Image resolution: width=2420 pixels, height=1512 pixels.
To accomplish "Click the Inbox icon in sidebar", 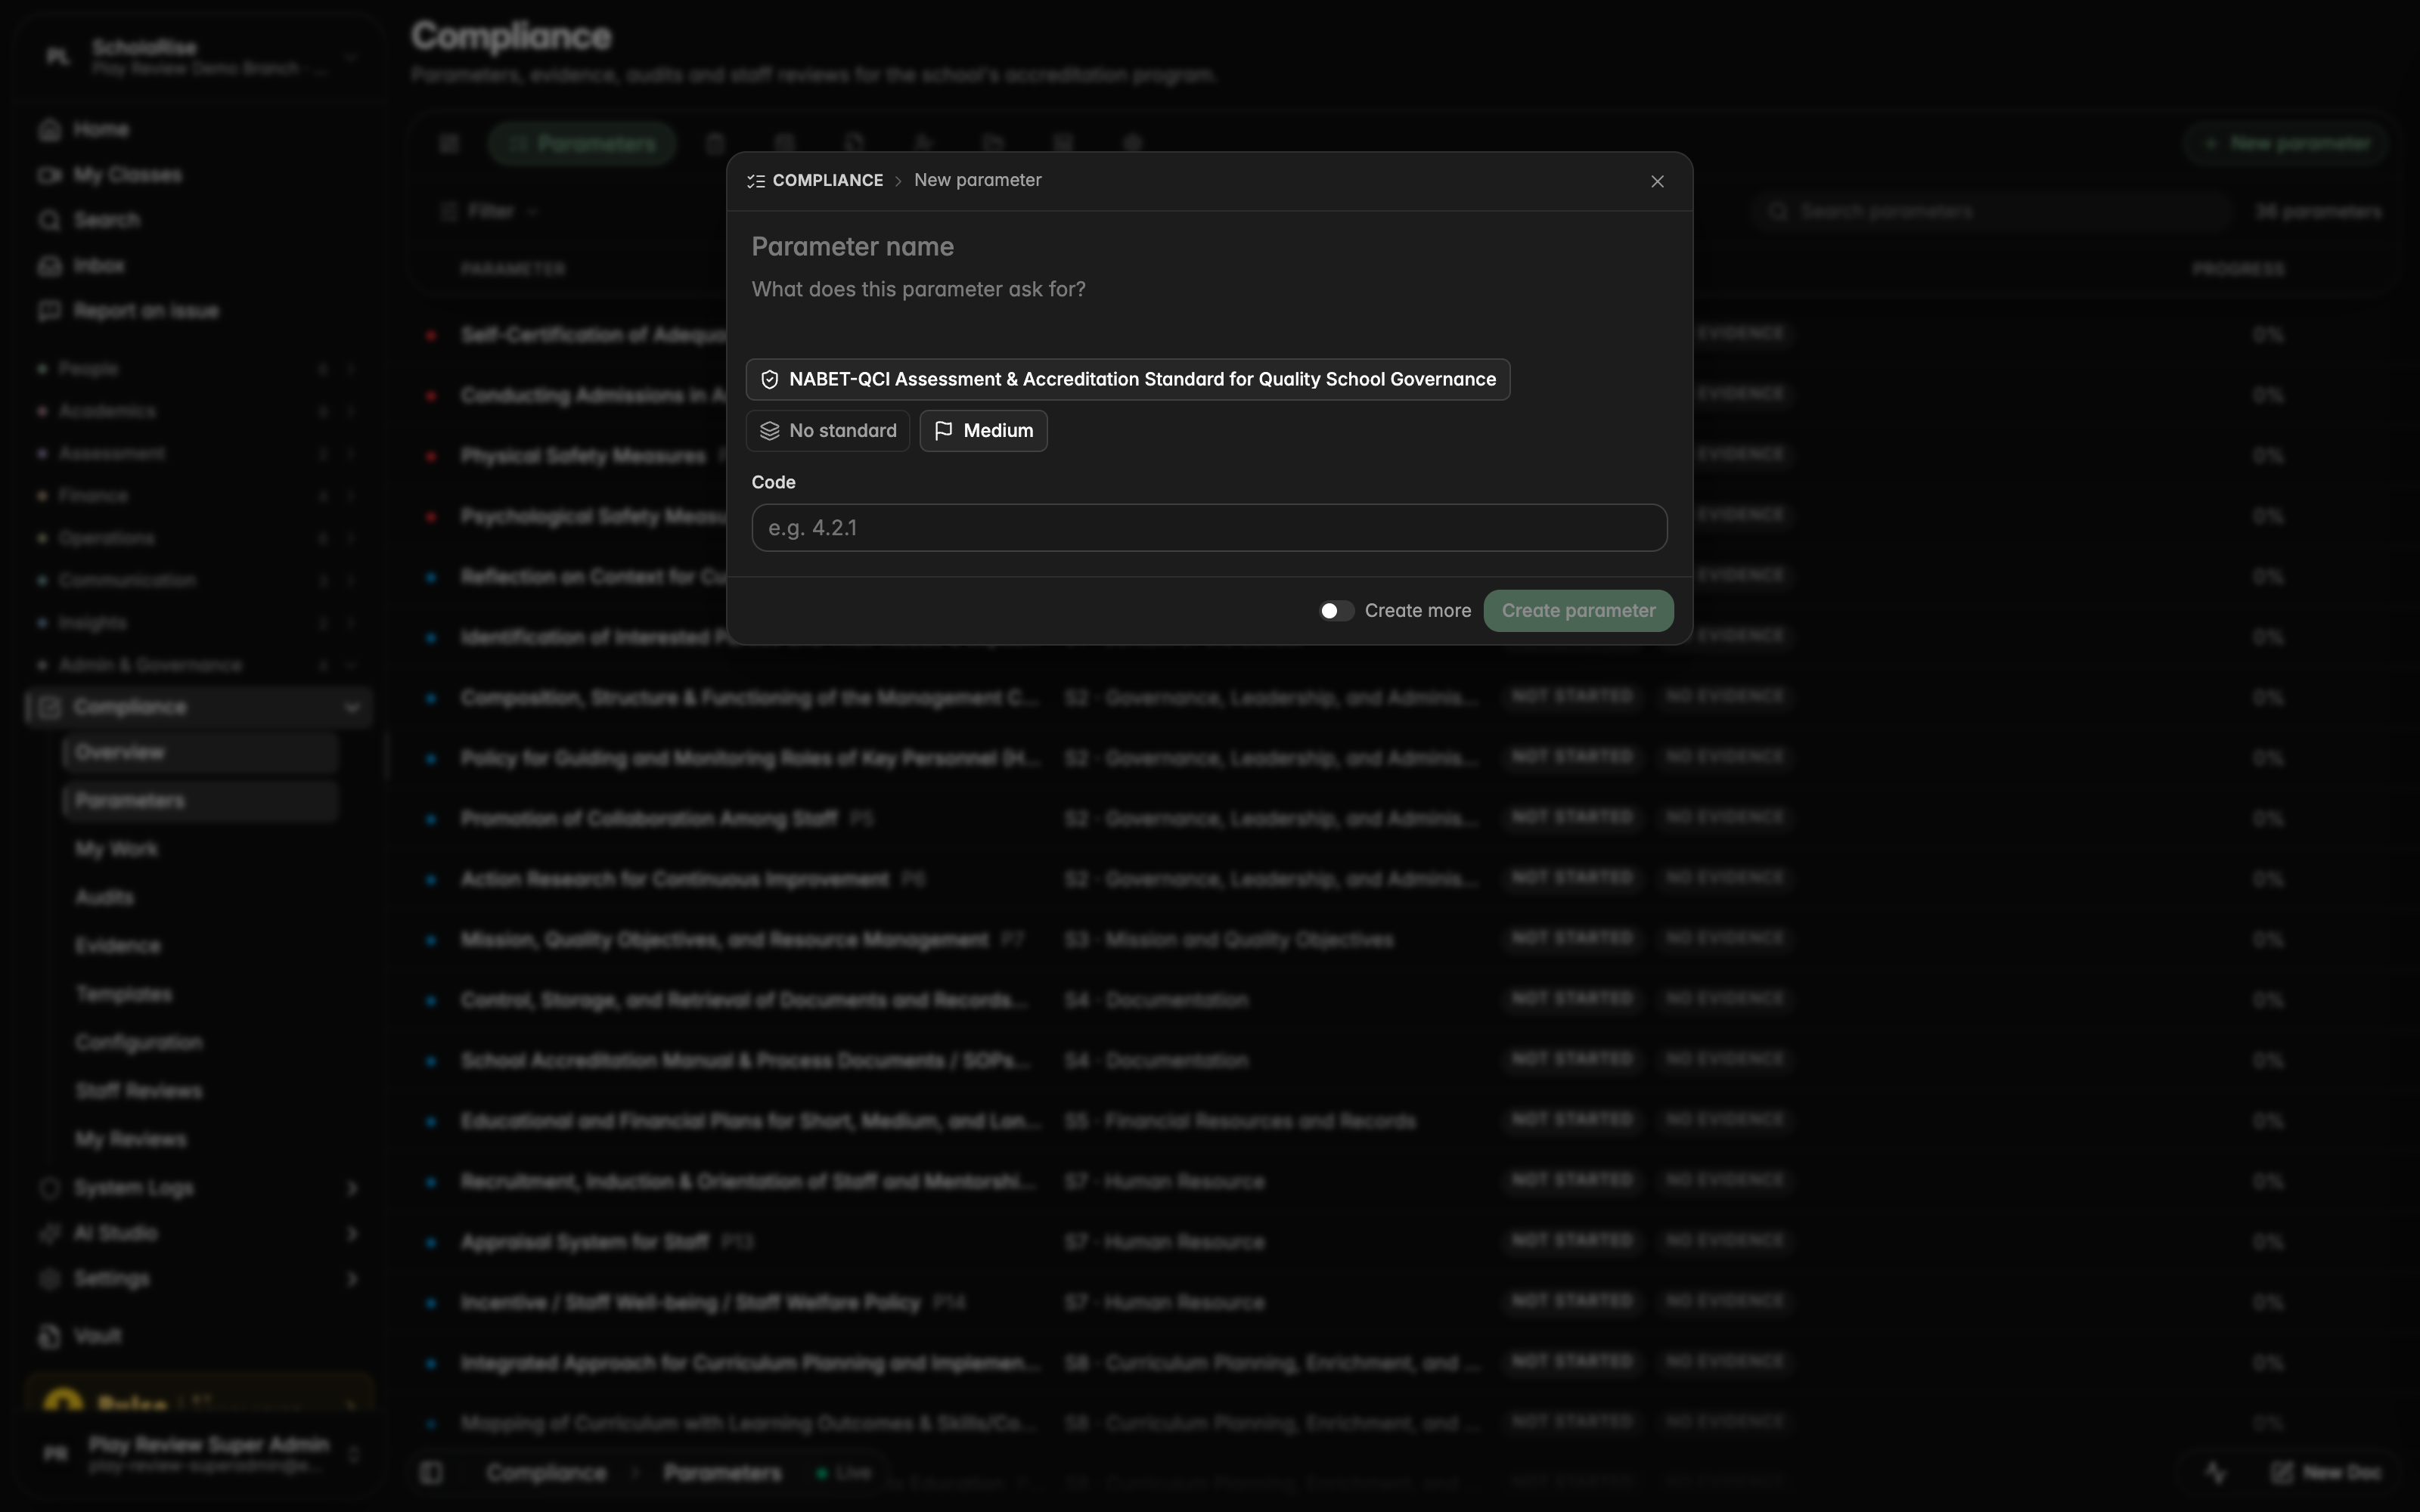I will pyautogui.click(x=49, y=266).
